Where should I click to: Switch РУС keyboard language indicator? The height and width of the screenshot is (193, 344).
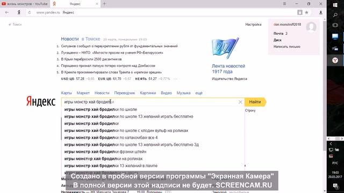pos(335,163)
